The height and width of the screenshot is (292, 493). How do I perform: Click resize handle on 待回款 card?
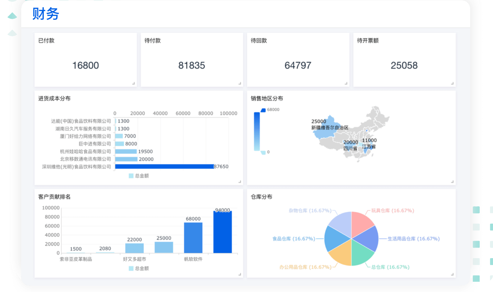(346, 83)
